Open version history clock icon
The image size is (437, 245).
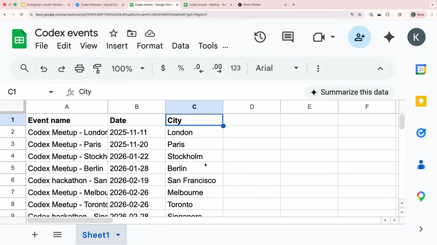click(260, 37)
